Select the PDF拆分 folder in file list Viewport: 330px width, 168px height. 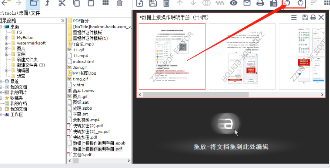click(81, 21)
